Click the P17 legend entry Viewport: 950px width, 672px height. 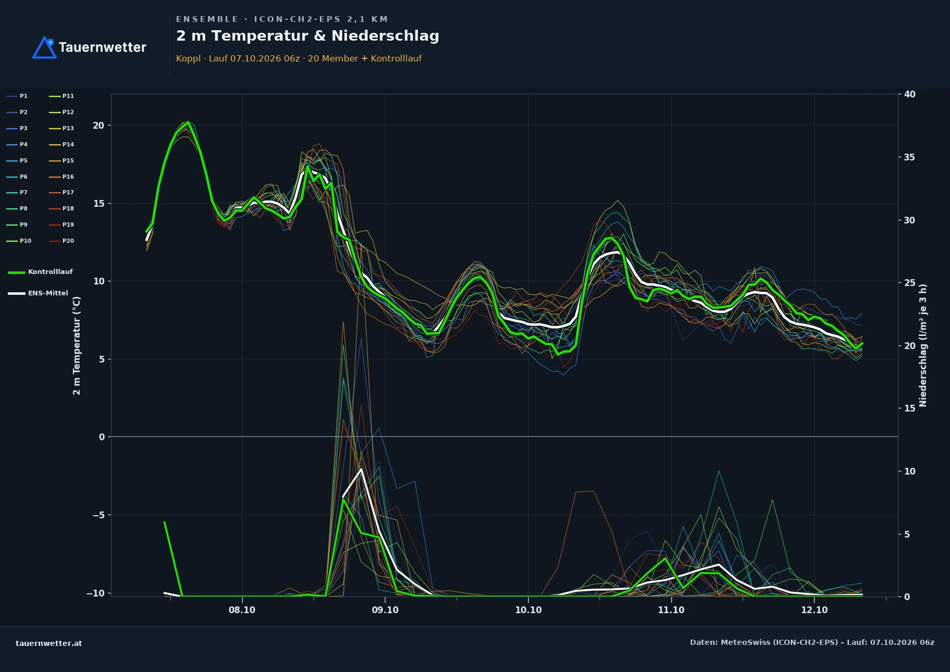pyautogui.click(x=61, y=192)
